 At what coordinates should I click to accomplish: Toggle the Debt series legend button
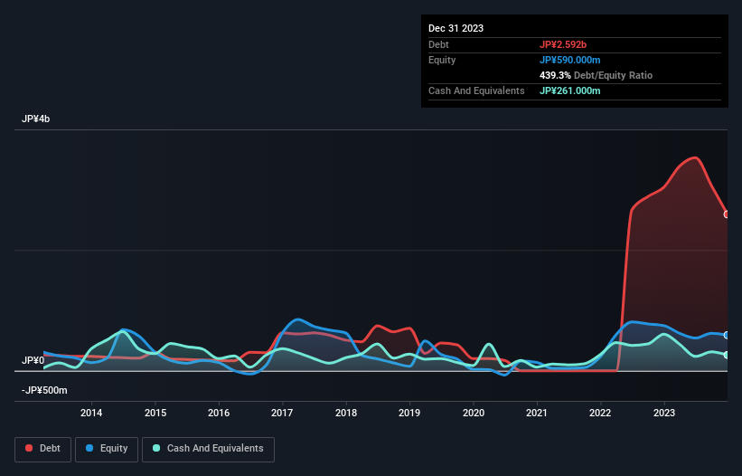pos(43,449)
